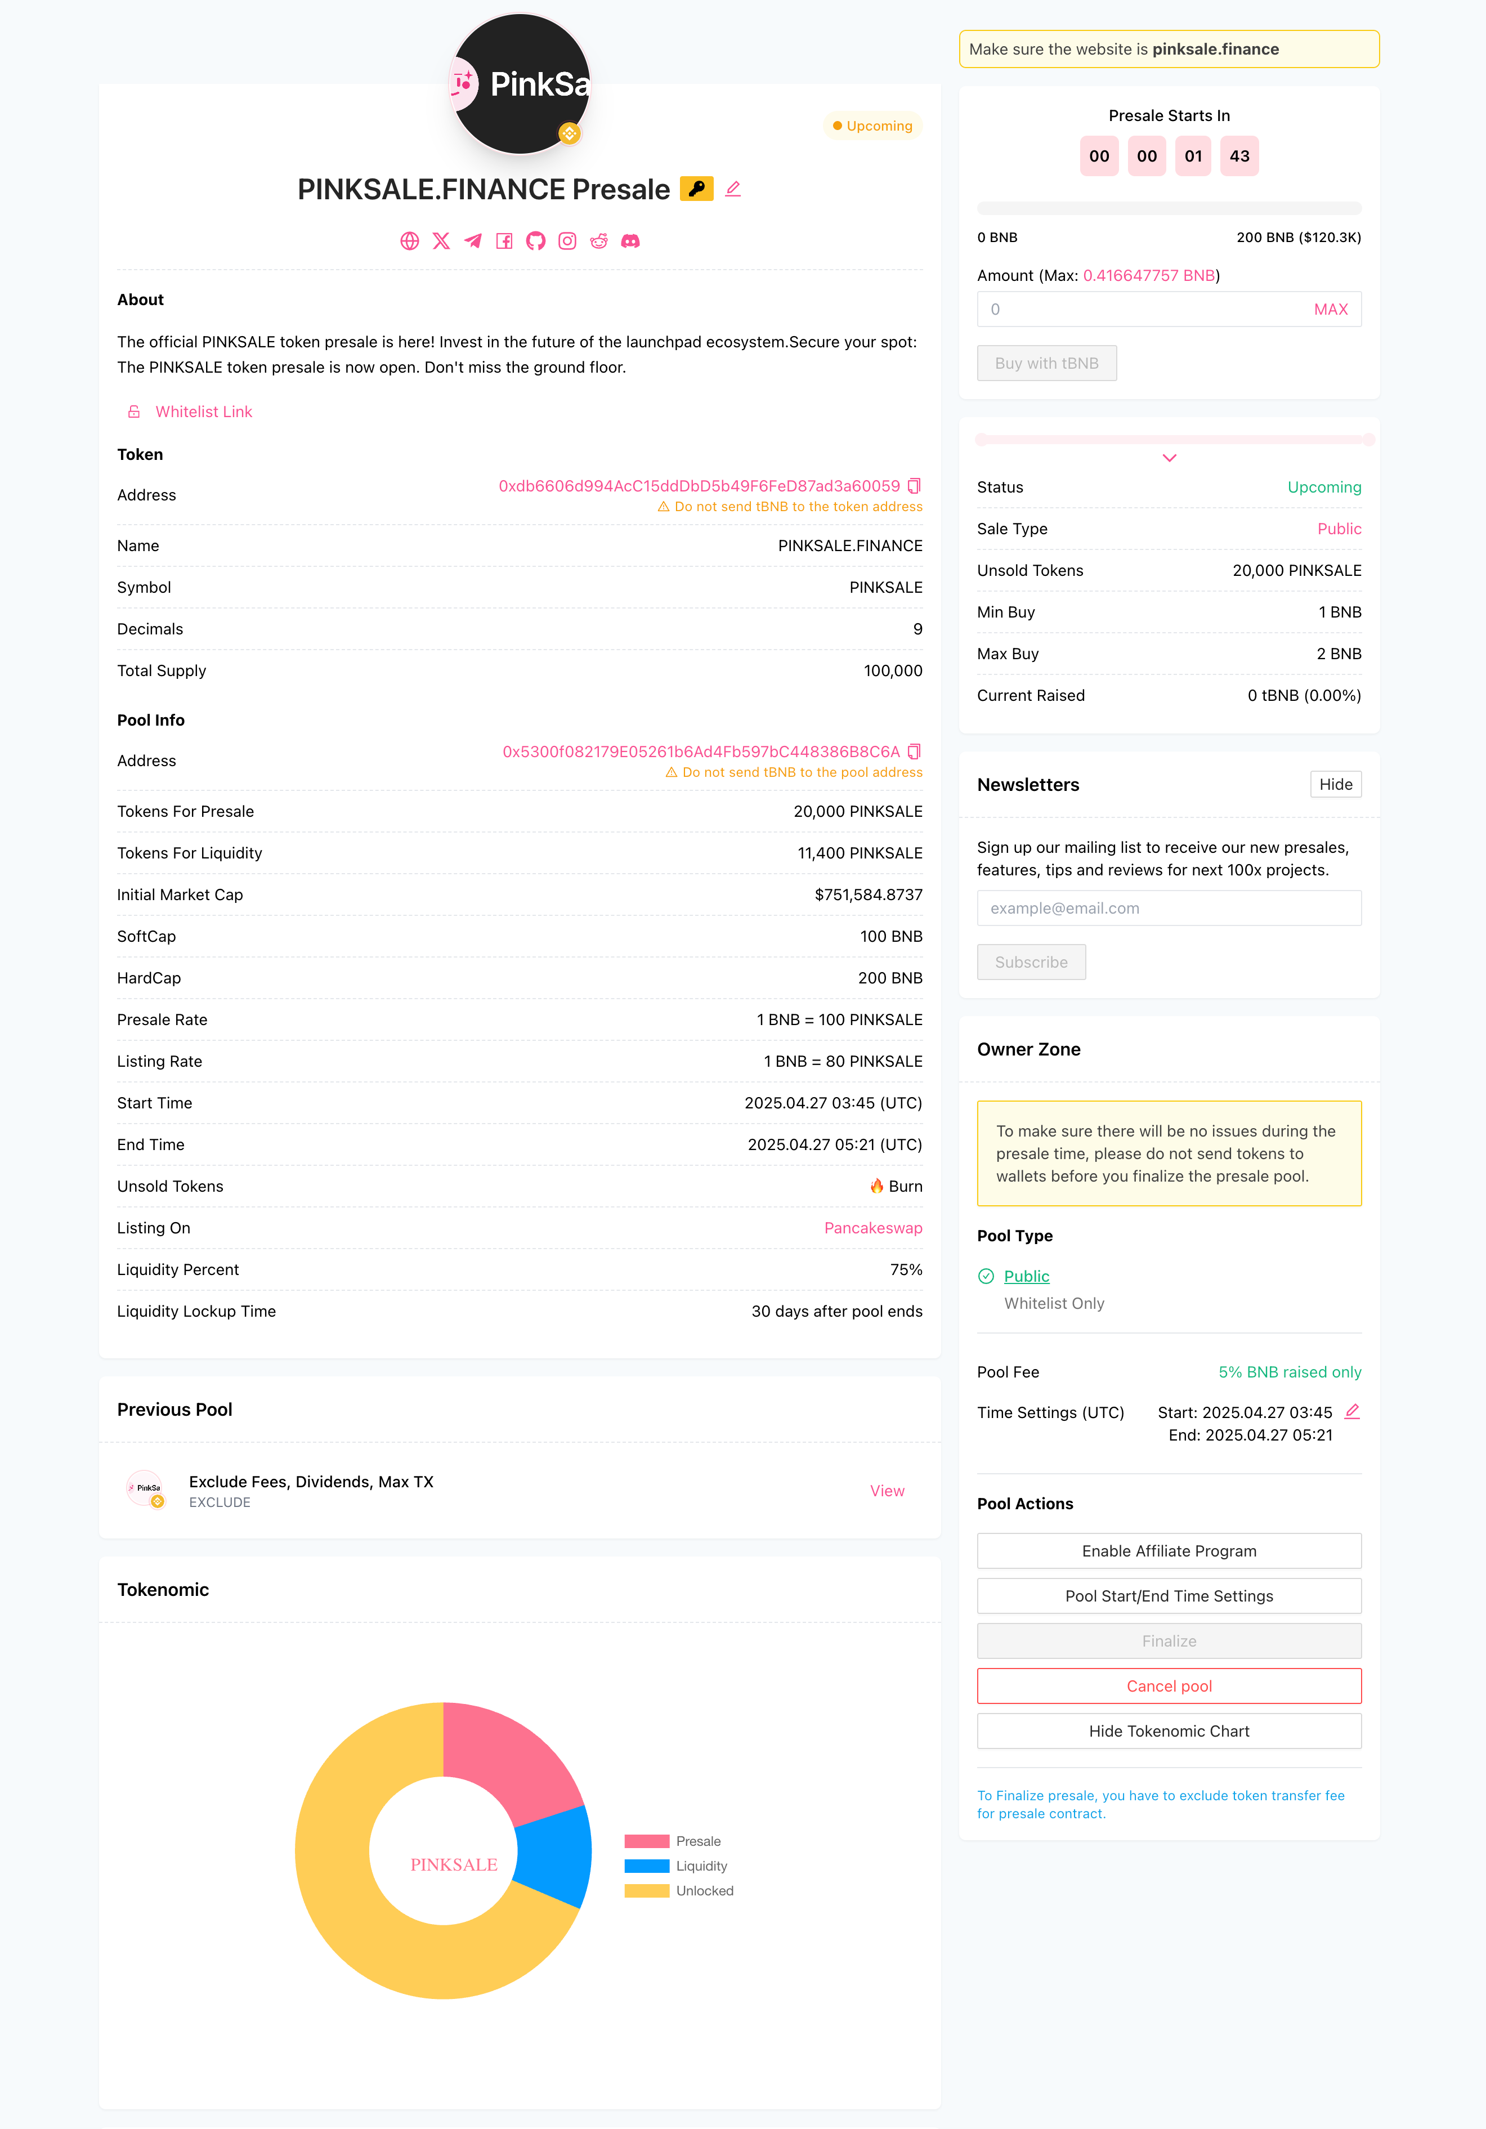The width and height of the screenshot is (1486, 2129).
Task: Click the pinksale.finance website warning banner
Action: 1169,49
